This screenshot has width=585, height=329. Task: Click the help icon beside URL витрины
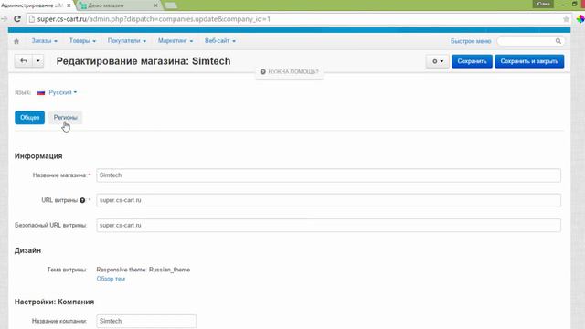pos(82,200)
